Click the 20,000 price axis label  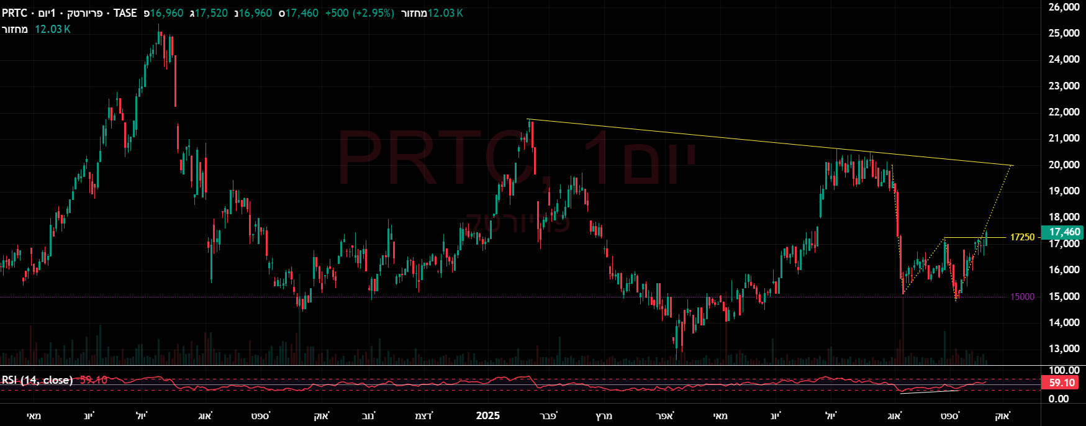click(1064, 165)
